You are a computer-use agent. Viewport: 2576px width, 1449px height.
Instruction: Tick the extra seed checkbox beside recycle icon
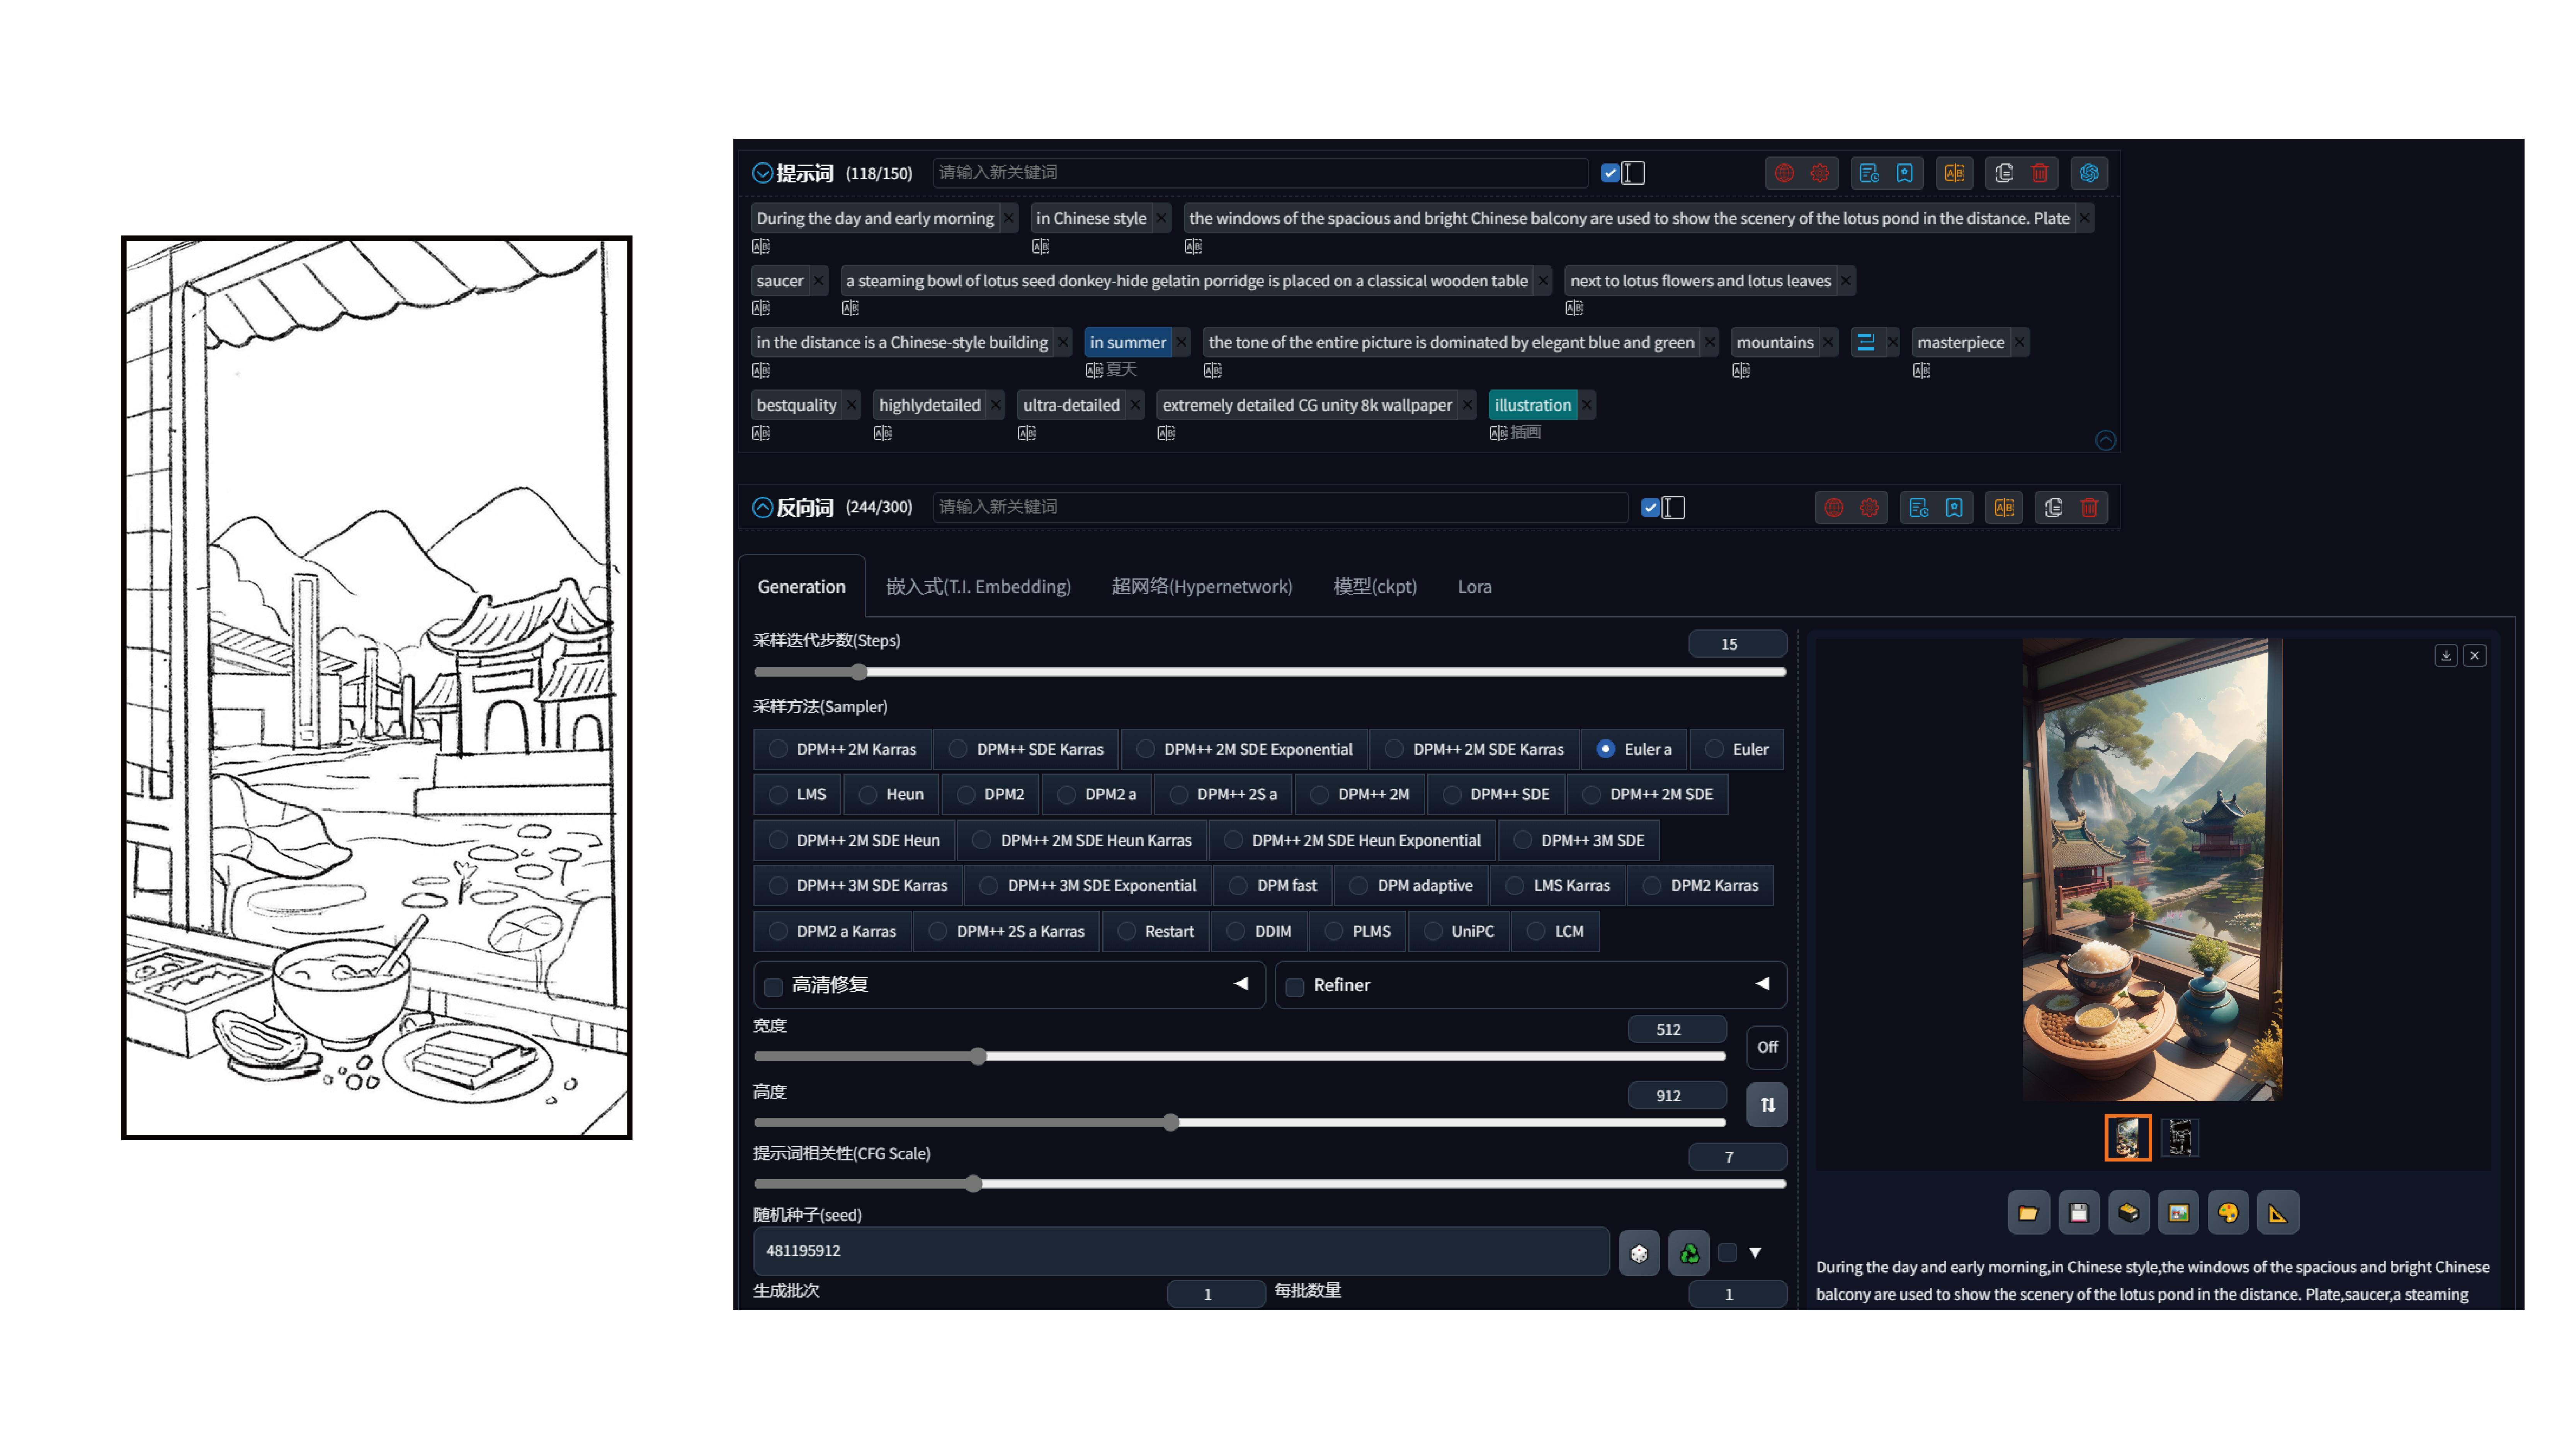[1727, 1252]
